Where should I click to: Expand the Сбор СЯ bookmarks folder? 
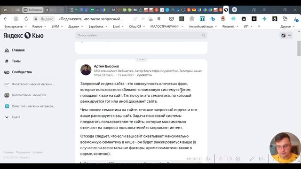[x=137, y=26]
